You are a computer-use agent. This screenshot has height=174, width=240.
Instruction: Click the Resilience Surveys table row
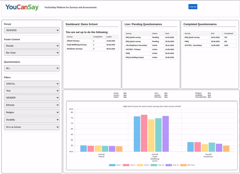pyautogui.click(x=92, y=49)
